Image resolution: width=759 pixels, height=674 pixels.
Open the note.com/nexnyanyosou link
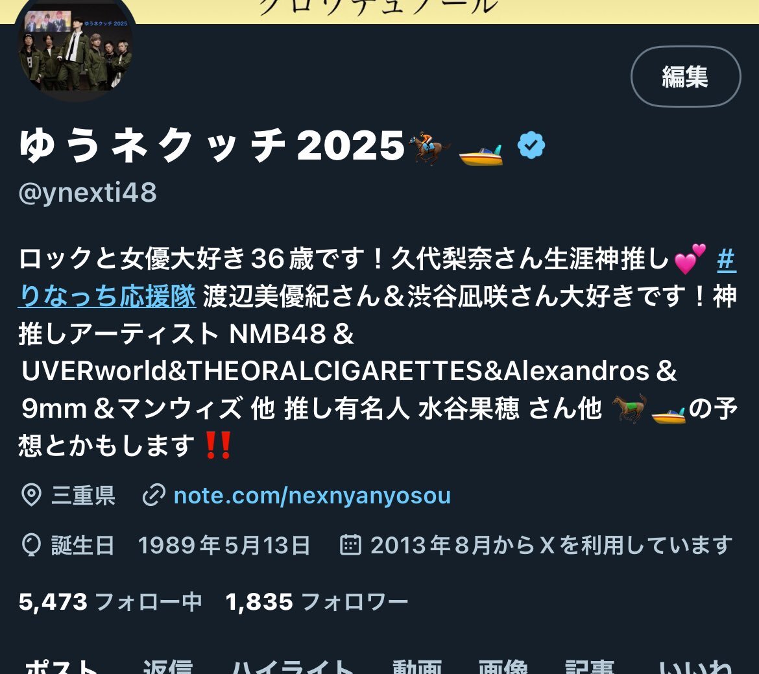tap(312, 496)
